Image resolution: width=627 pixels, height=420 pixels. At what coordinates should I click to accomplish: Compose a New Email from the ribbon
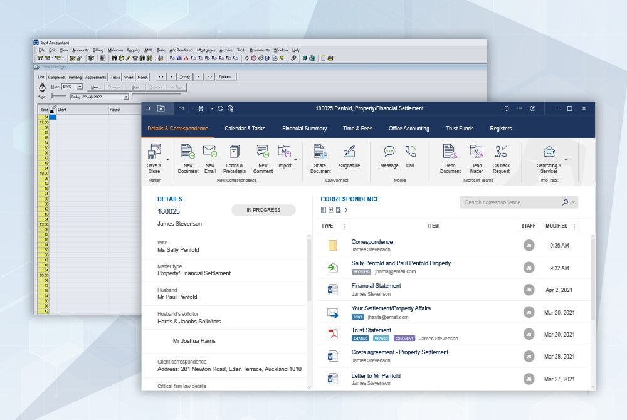(x=210, y=159)
